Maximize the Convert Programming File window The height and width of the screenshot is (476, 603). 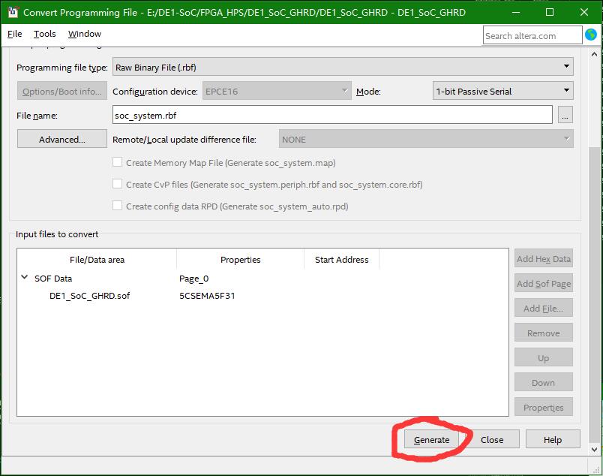(x=550, y=12)
